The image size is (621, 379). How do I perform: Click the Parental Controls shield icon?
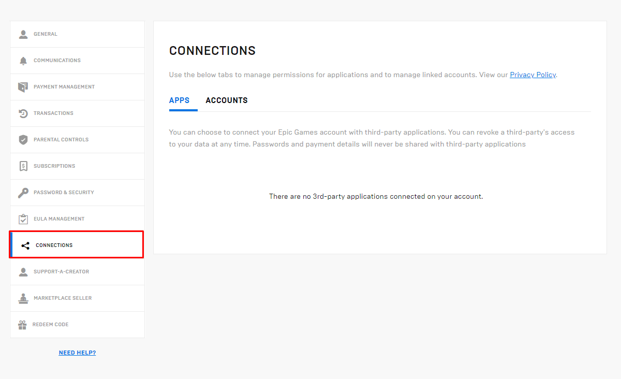tap(23, 140)
